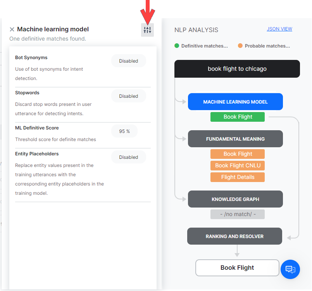This screenshot has height=291, width=312.
Task: Click the Probable matches orange legend dot
Action: 240,46
